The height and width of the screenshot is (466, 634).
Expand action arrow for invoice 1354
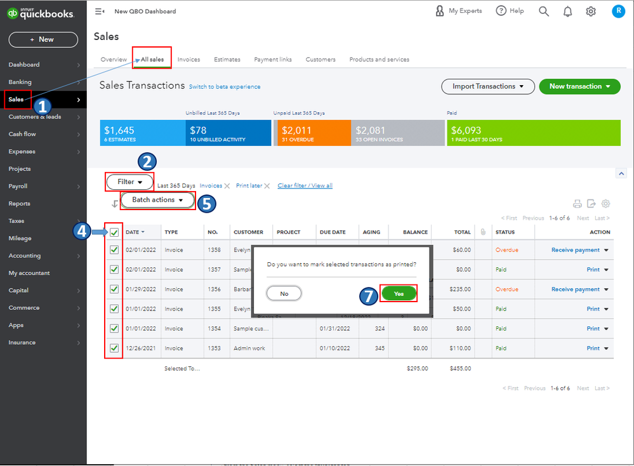point(606,328)
